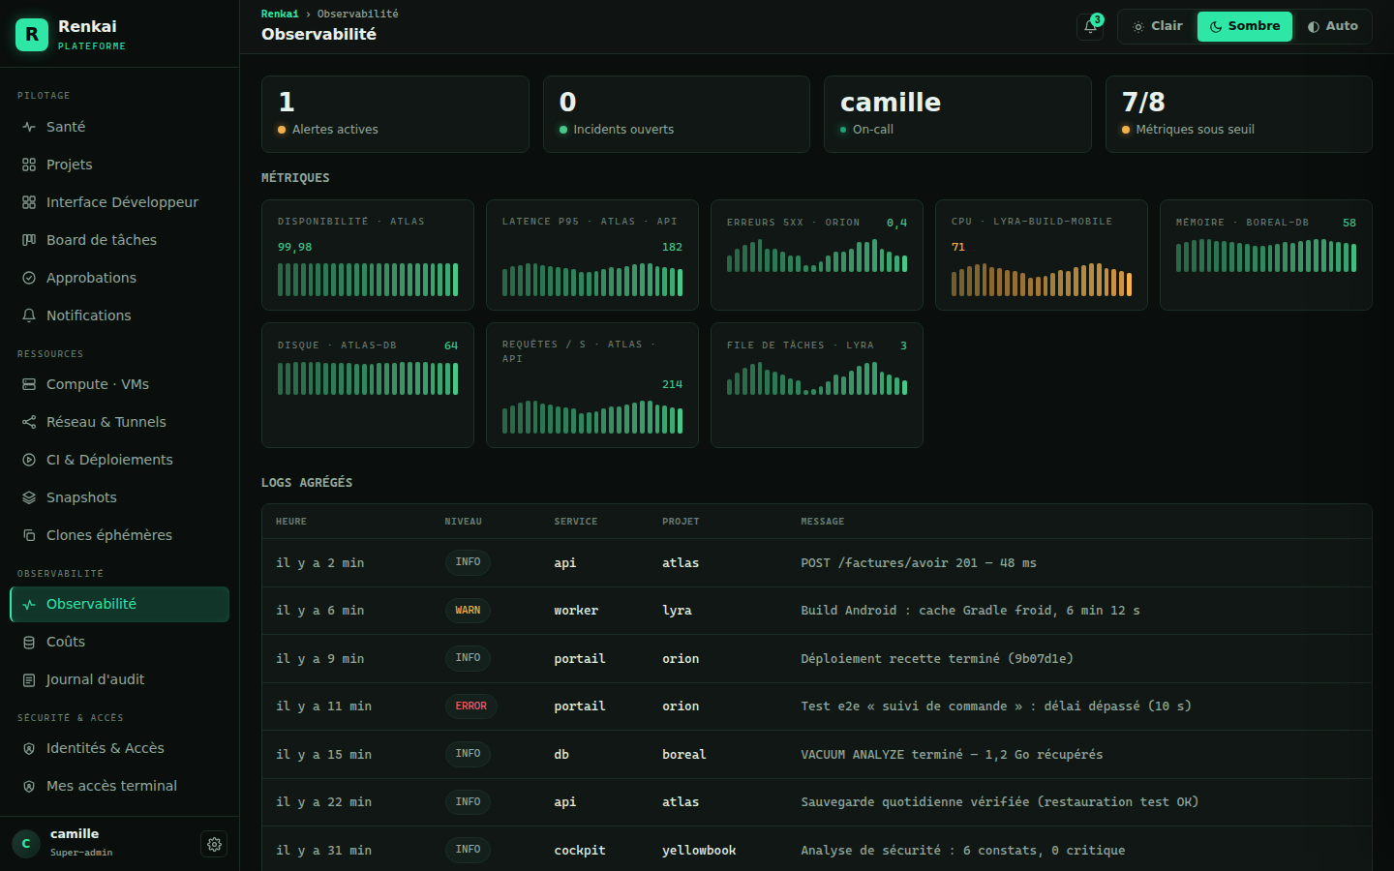Click the Renkai breadcrumb link
The image size is (1394, 871).
click(x=280, y=14)
